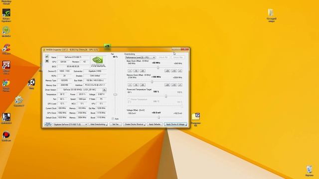This screenshot has width=319, height=179.
Task: Click the Set Fan button
Action: [x=116, y=124]
